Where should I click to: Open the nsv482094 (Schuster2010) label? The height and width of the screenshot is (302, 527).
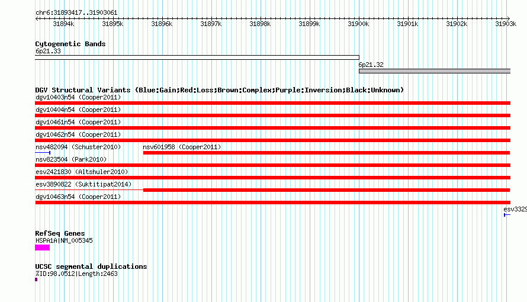[78, 147]
